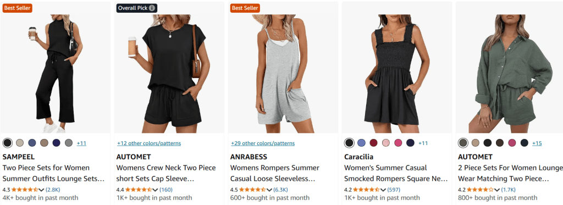
Task: Click the 4.3 star rating icons for SAMPEEL
Action: point(25,190)
